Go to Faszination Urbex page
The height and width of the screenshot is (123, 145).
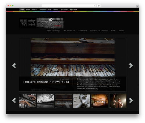tap(45, 10)
